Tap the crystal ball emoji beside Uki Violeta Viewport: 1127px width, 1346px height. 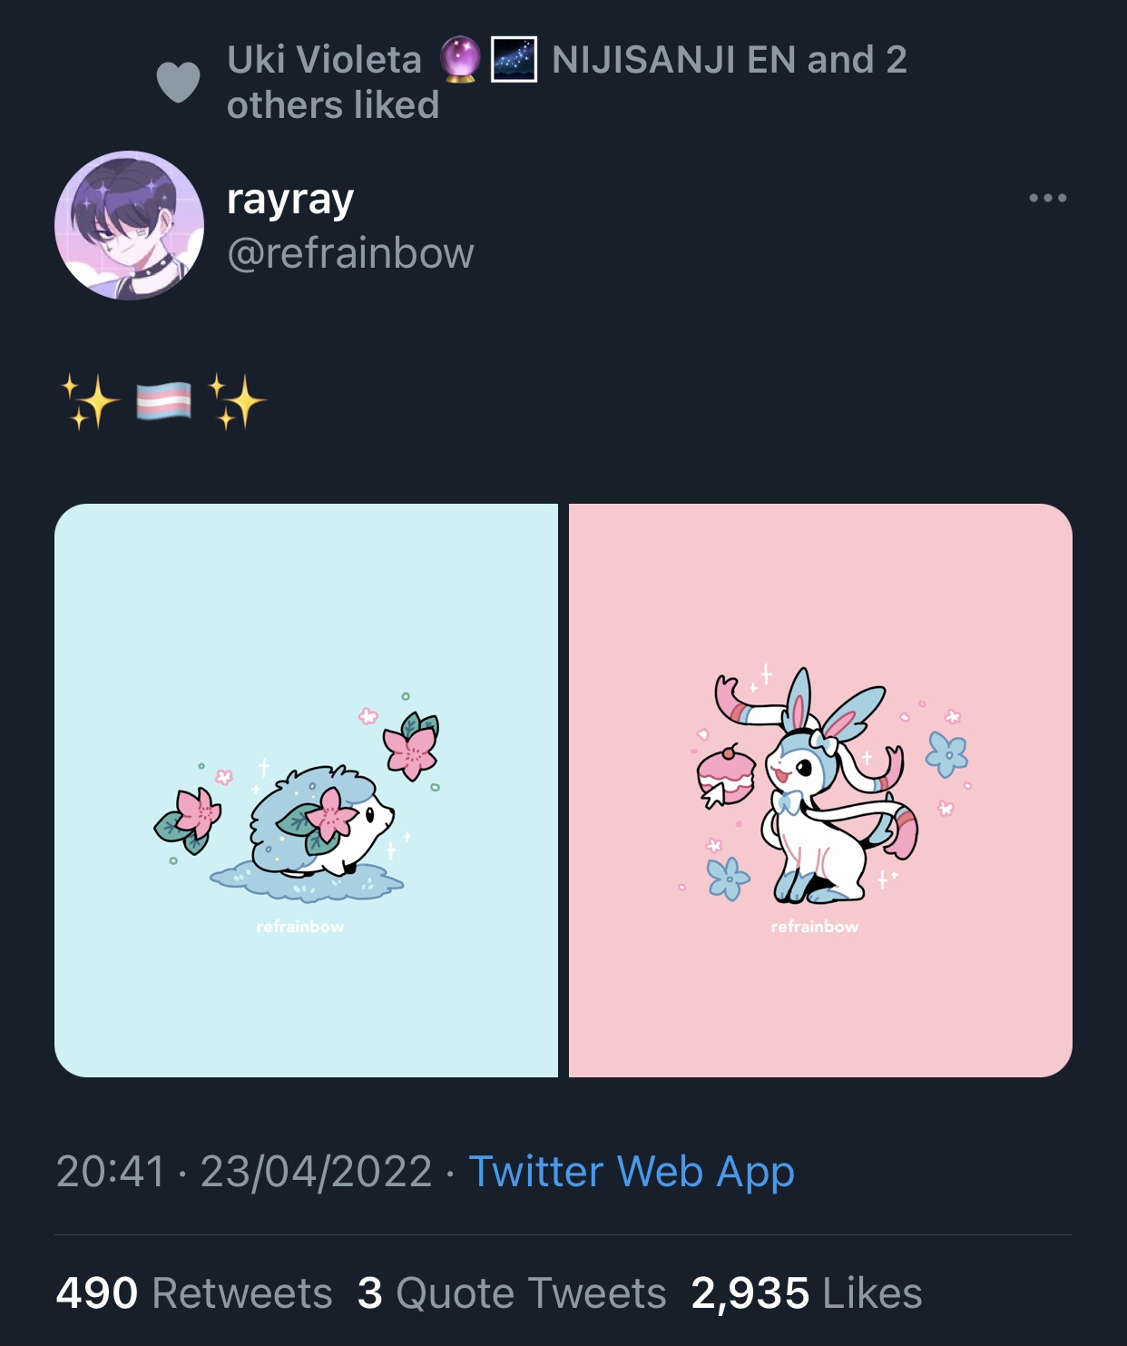460,60
